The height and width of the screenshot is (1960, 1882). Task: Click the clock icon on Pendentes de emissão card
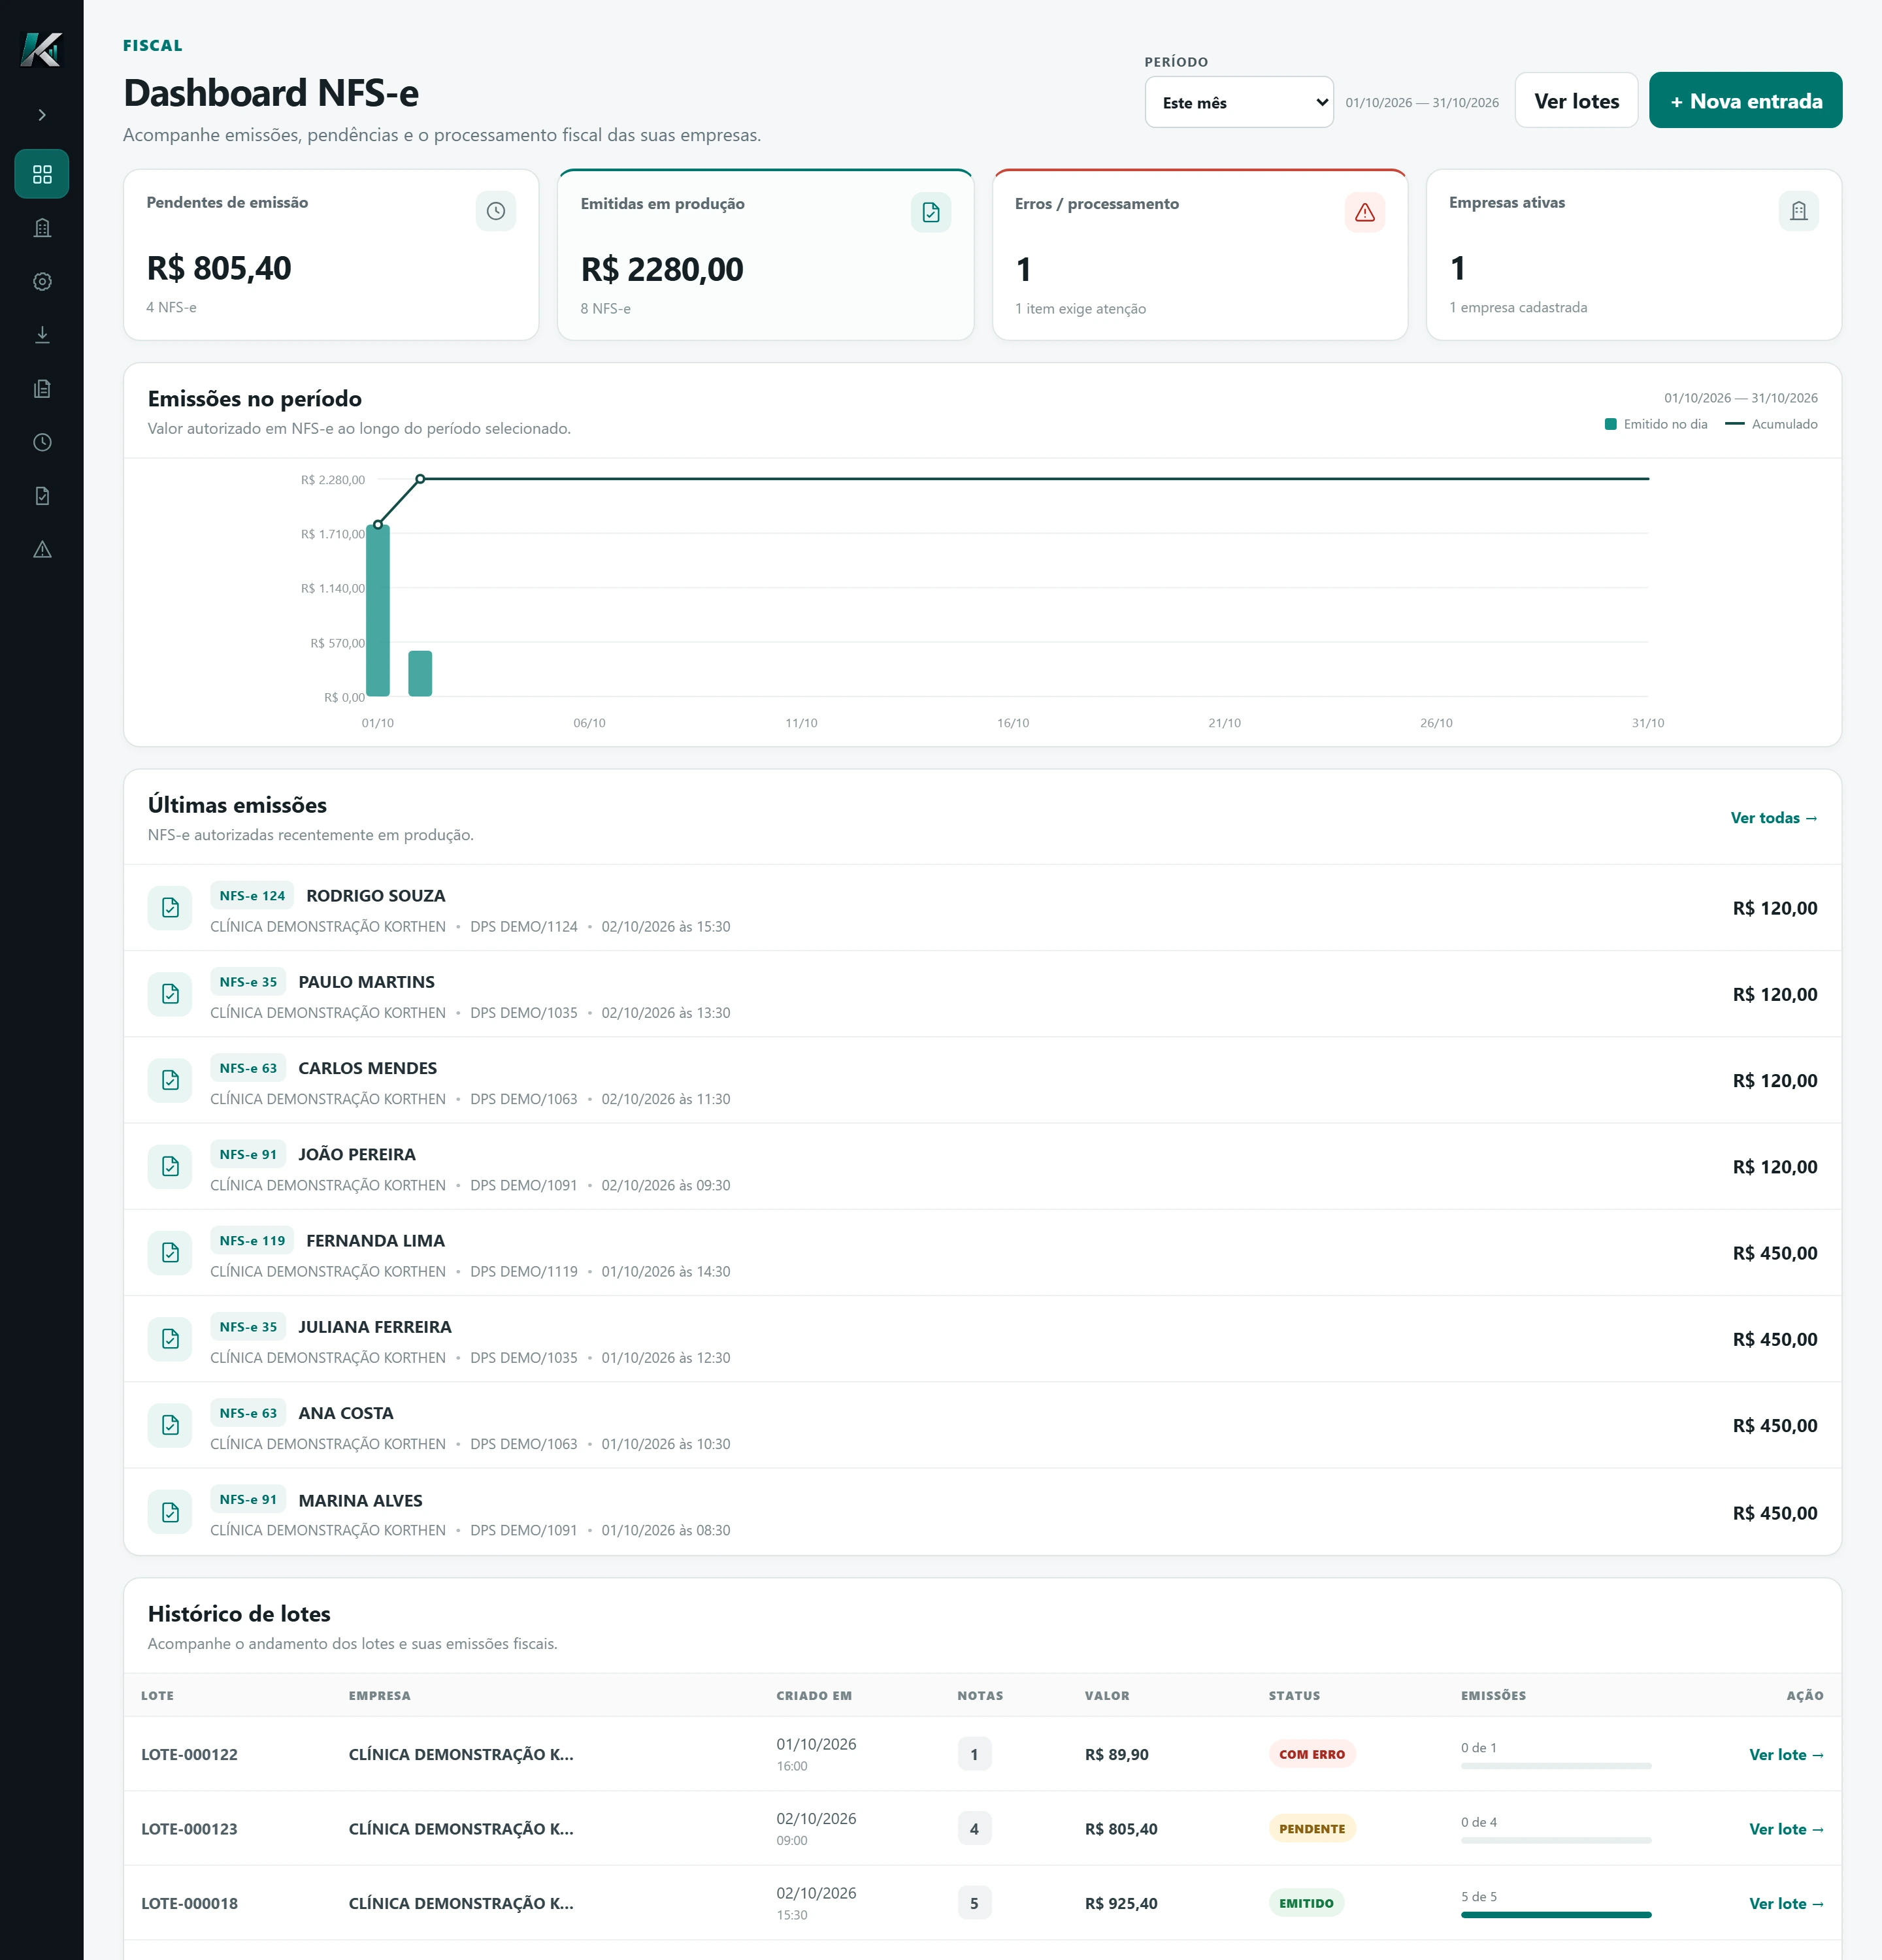click(496, 211)
